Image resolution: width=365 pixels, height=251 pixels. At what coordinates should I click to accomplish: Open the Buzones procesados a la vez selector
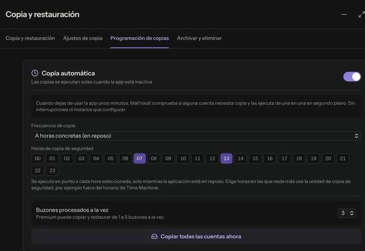(x=347, y=213)
